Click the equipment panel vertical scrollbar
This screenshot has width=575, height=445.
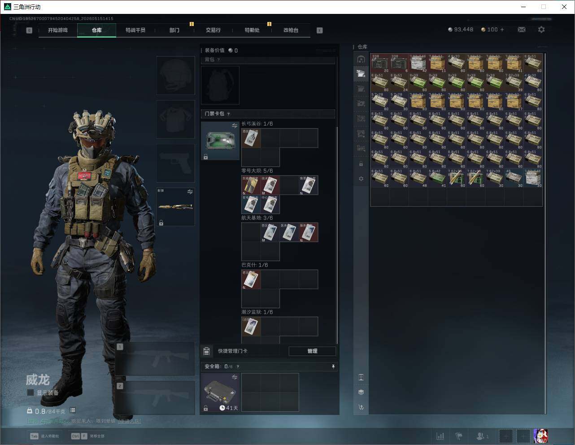337,236
